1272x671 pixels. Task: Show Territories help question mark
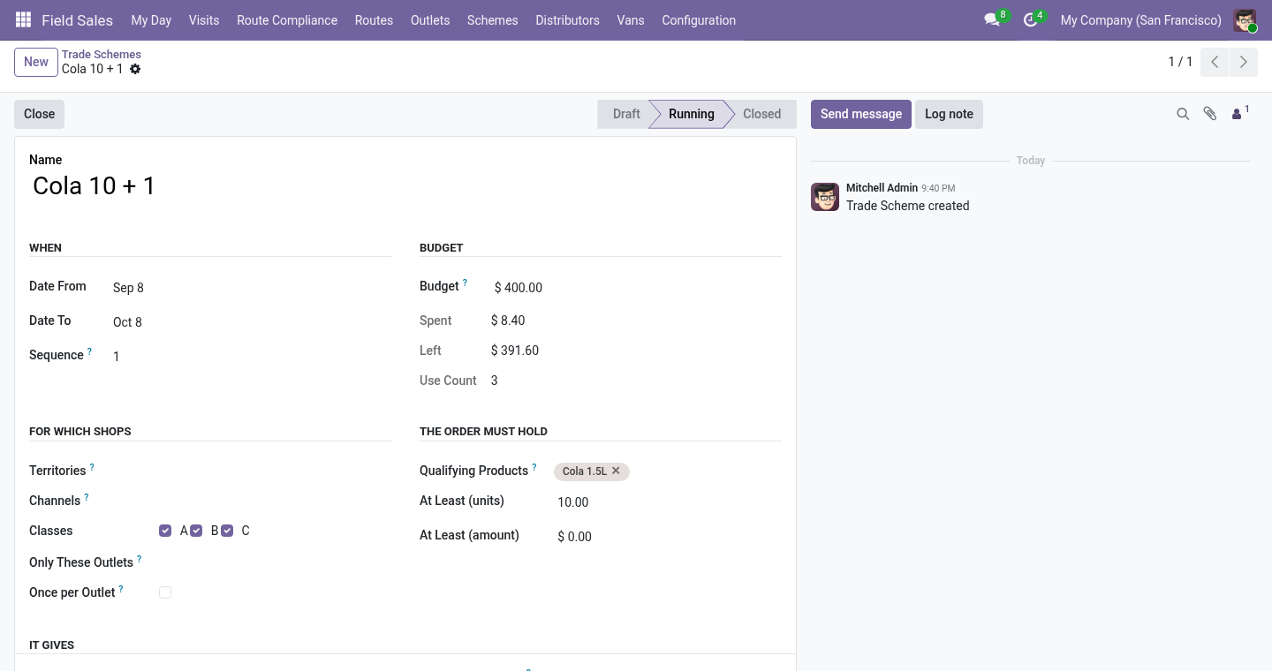(x=92, y=468)
